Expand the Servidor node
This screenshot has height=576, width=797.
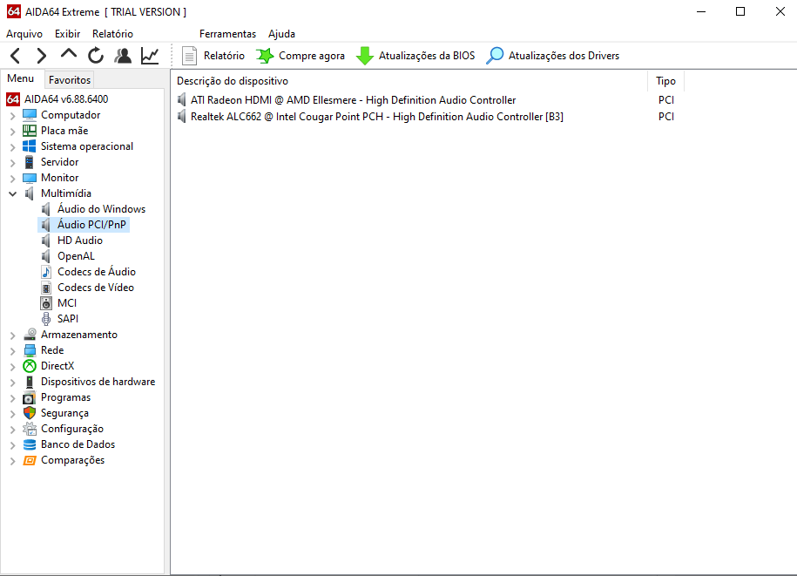[13, 163]
